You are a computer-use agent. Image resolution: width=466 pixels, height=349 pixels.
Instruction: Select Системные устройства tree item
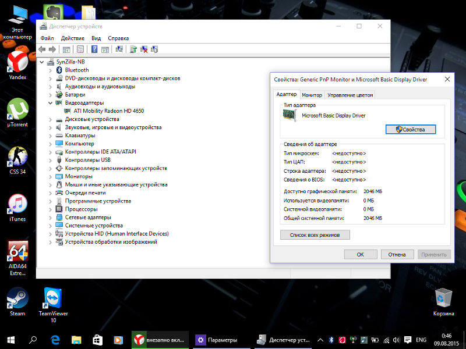94,226
